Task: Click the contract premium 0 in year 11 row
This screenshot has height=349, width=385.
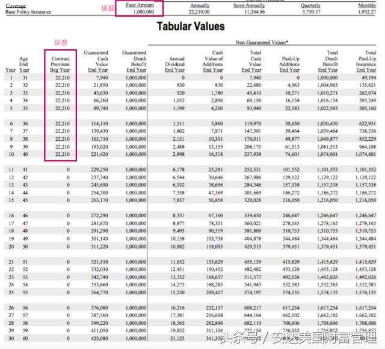Action: click(x=68, y=170)
